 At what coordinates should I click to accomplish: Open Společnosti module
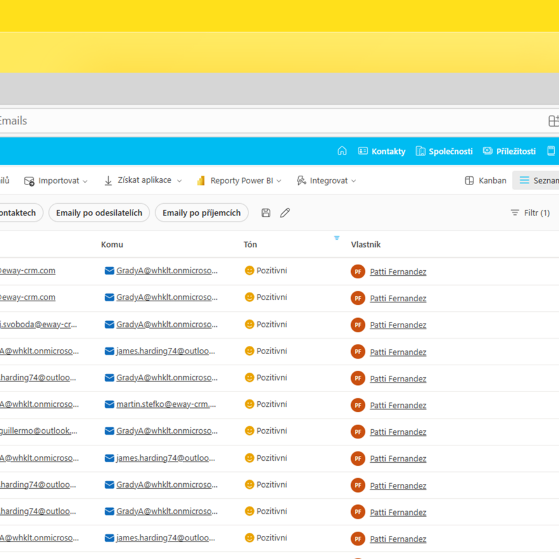point(444,151)
